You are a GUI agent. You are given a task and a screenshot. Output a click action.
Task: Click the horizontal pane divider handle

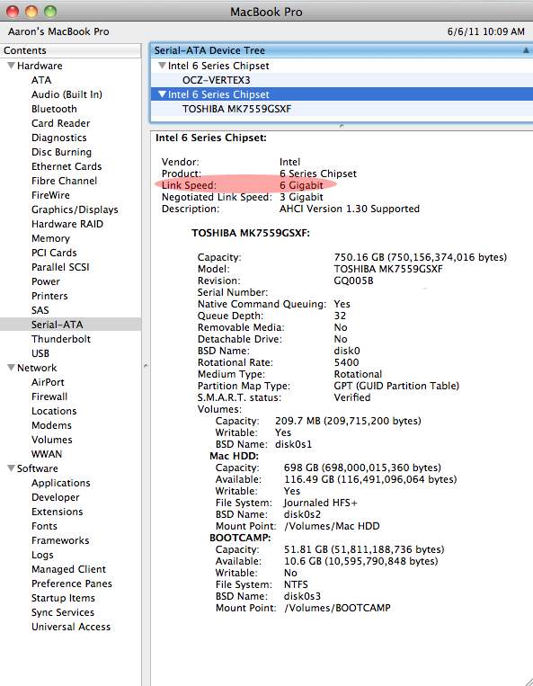point(342,126)
